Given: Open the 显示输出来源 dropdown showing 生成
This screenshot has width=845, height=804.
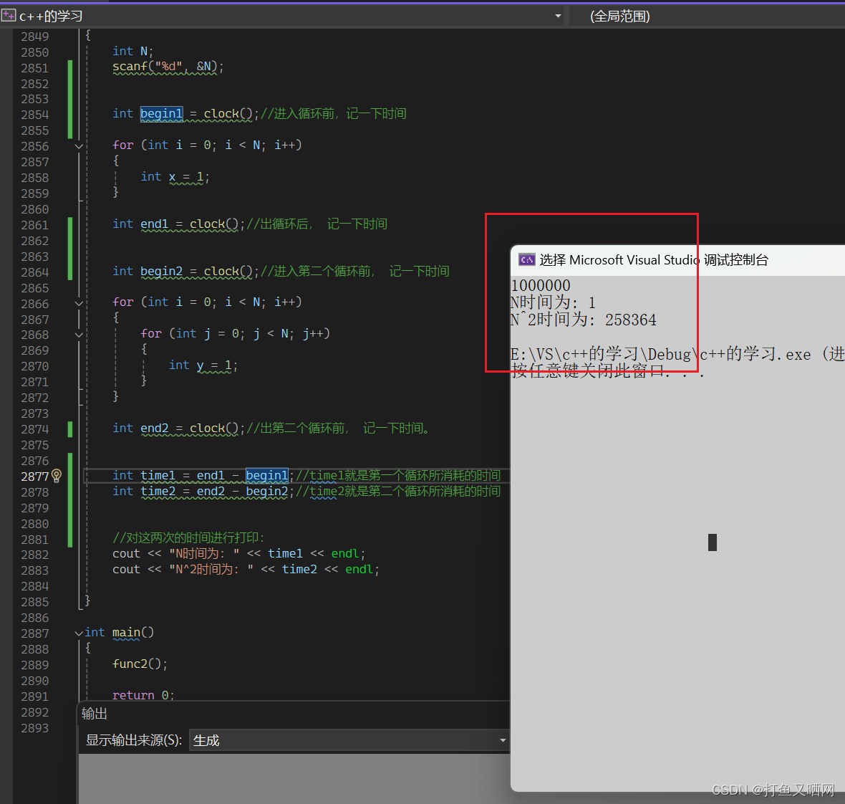Looking at the screenshot, I should [349, 740].
